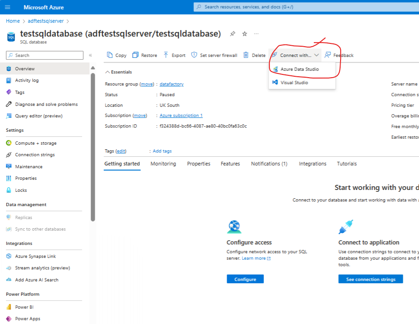Click the Activity log icon in sidebar

click(9, 80)
